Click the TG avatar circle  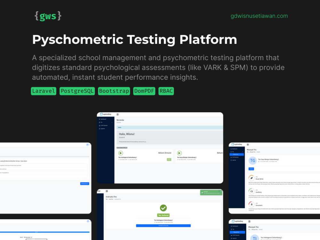tap(253, 161)
